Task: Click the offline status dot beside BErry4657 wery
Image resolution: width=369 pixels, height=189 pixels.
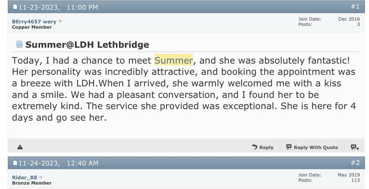Action: click(60, 21)
